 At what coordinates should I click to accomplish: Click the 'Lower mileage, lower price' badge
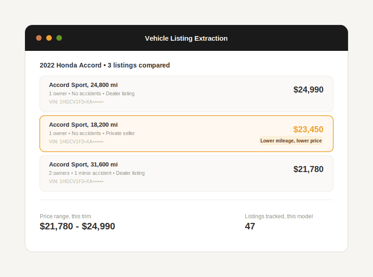tap(291, 141)
